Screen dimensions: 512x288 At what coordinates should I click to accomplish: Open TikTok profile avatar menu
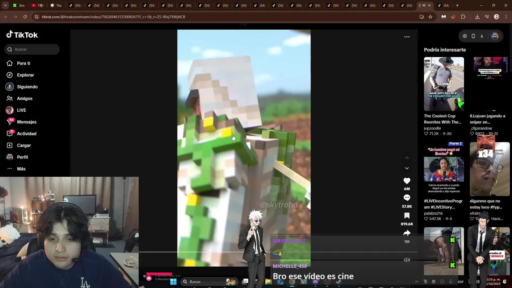(x=495, y=36)
